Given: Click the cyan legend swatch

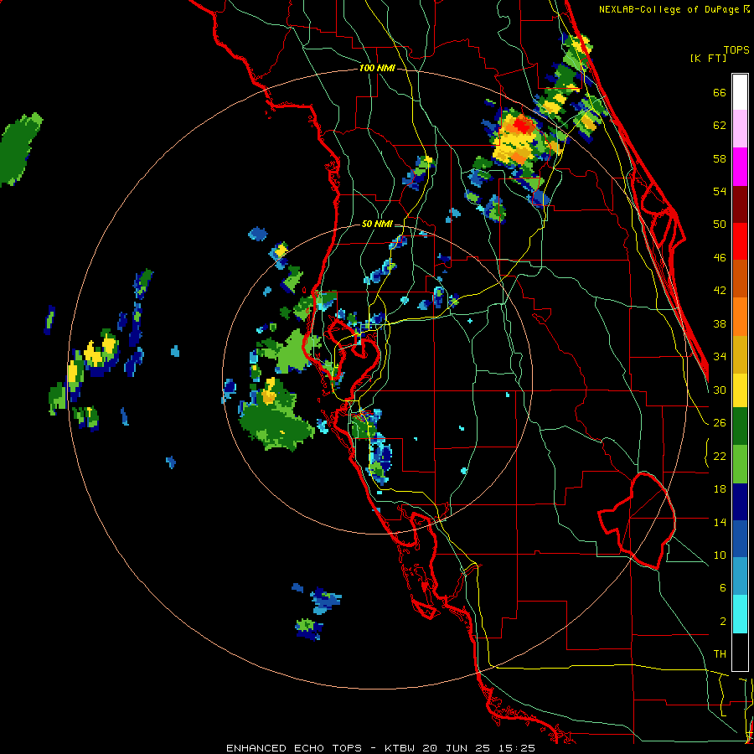Looking at the screenshot, I should 740,614.
